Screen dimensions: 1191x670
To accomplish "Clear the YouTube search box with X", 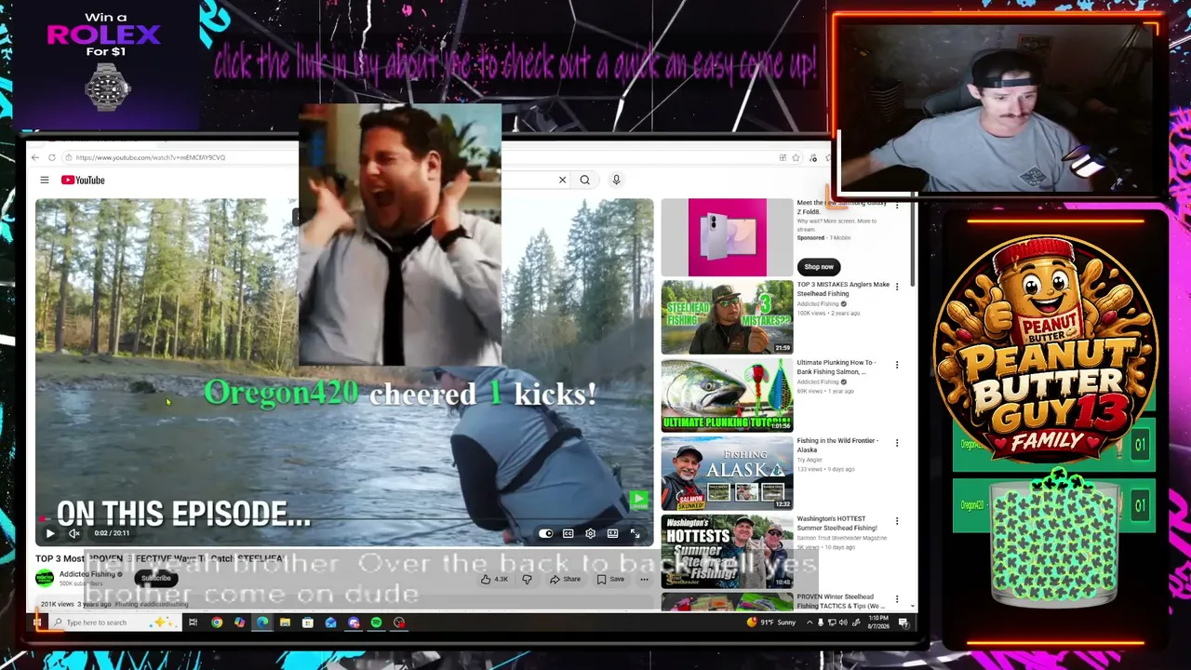I will tap(562, 180).
